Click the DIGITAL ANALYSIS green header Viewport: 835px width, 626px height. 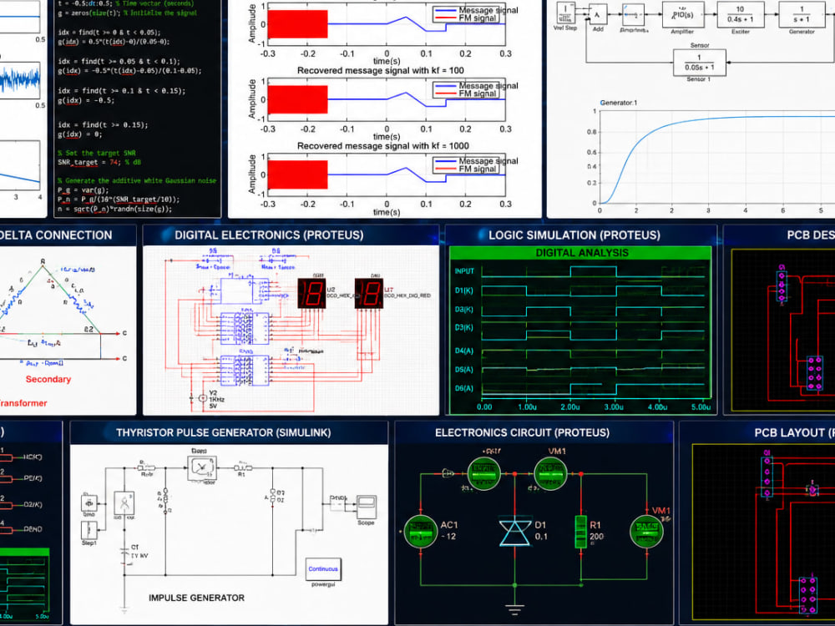point(581,254)
